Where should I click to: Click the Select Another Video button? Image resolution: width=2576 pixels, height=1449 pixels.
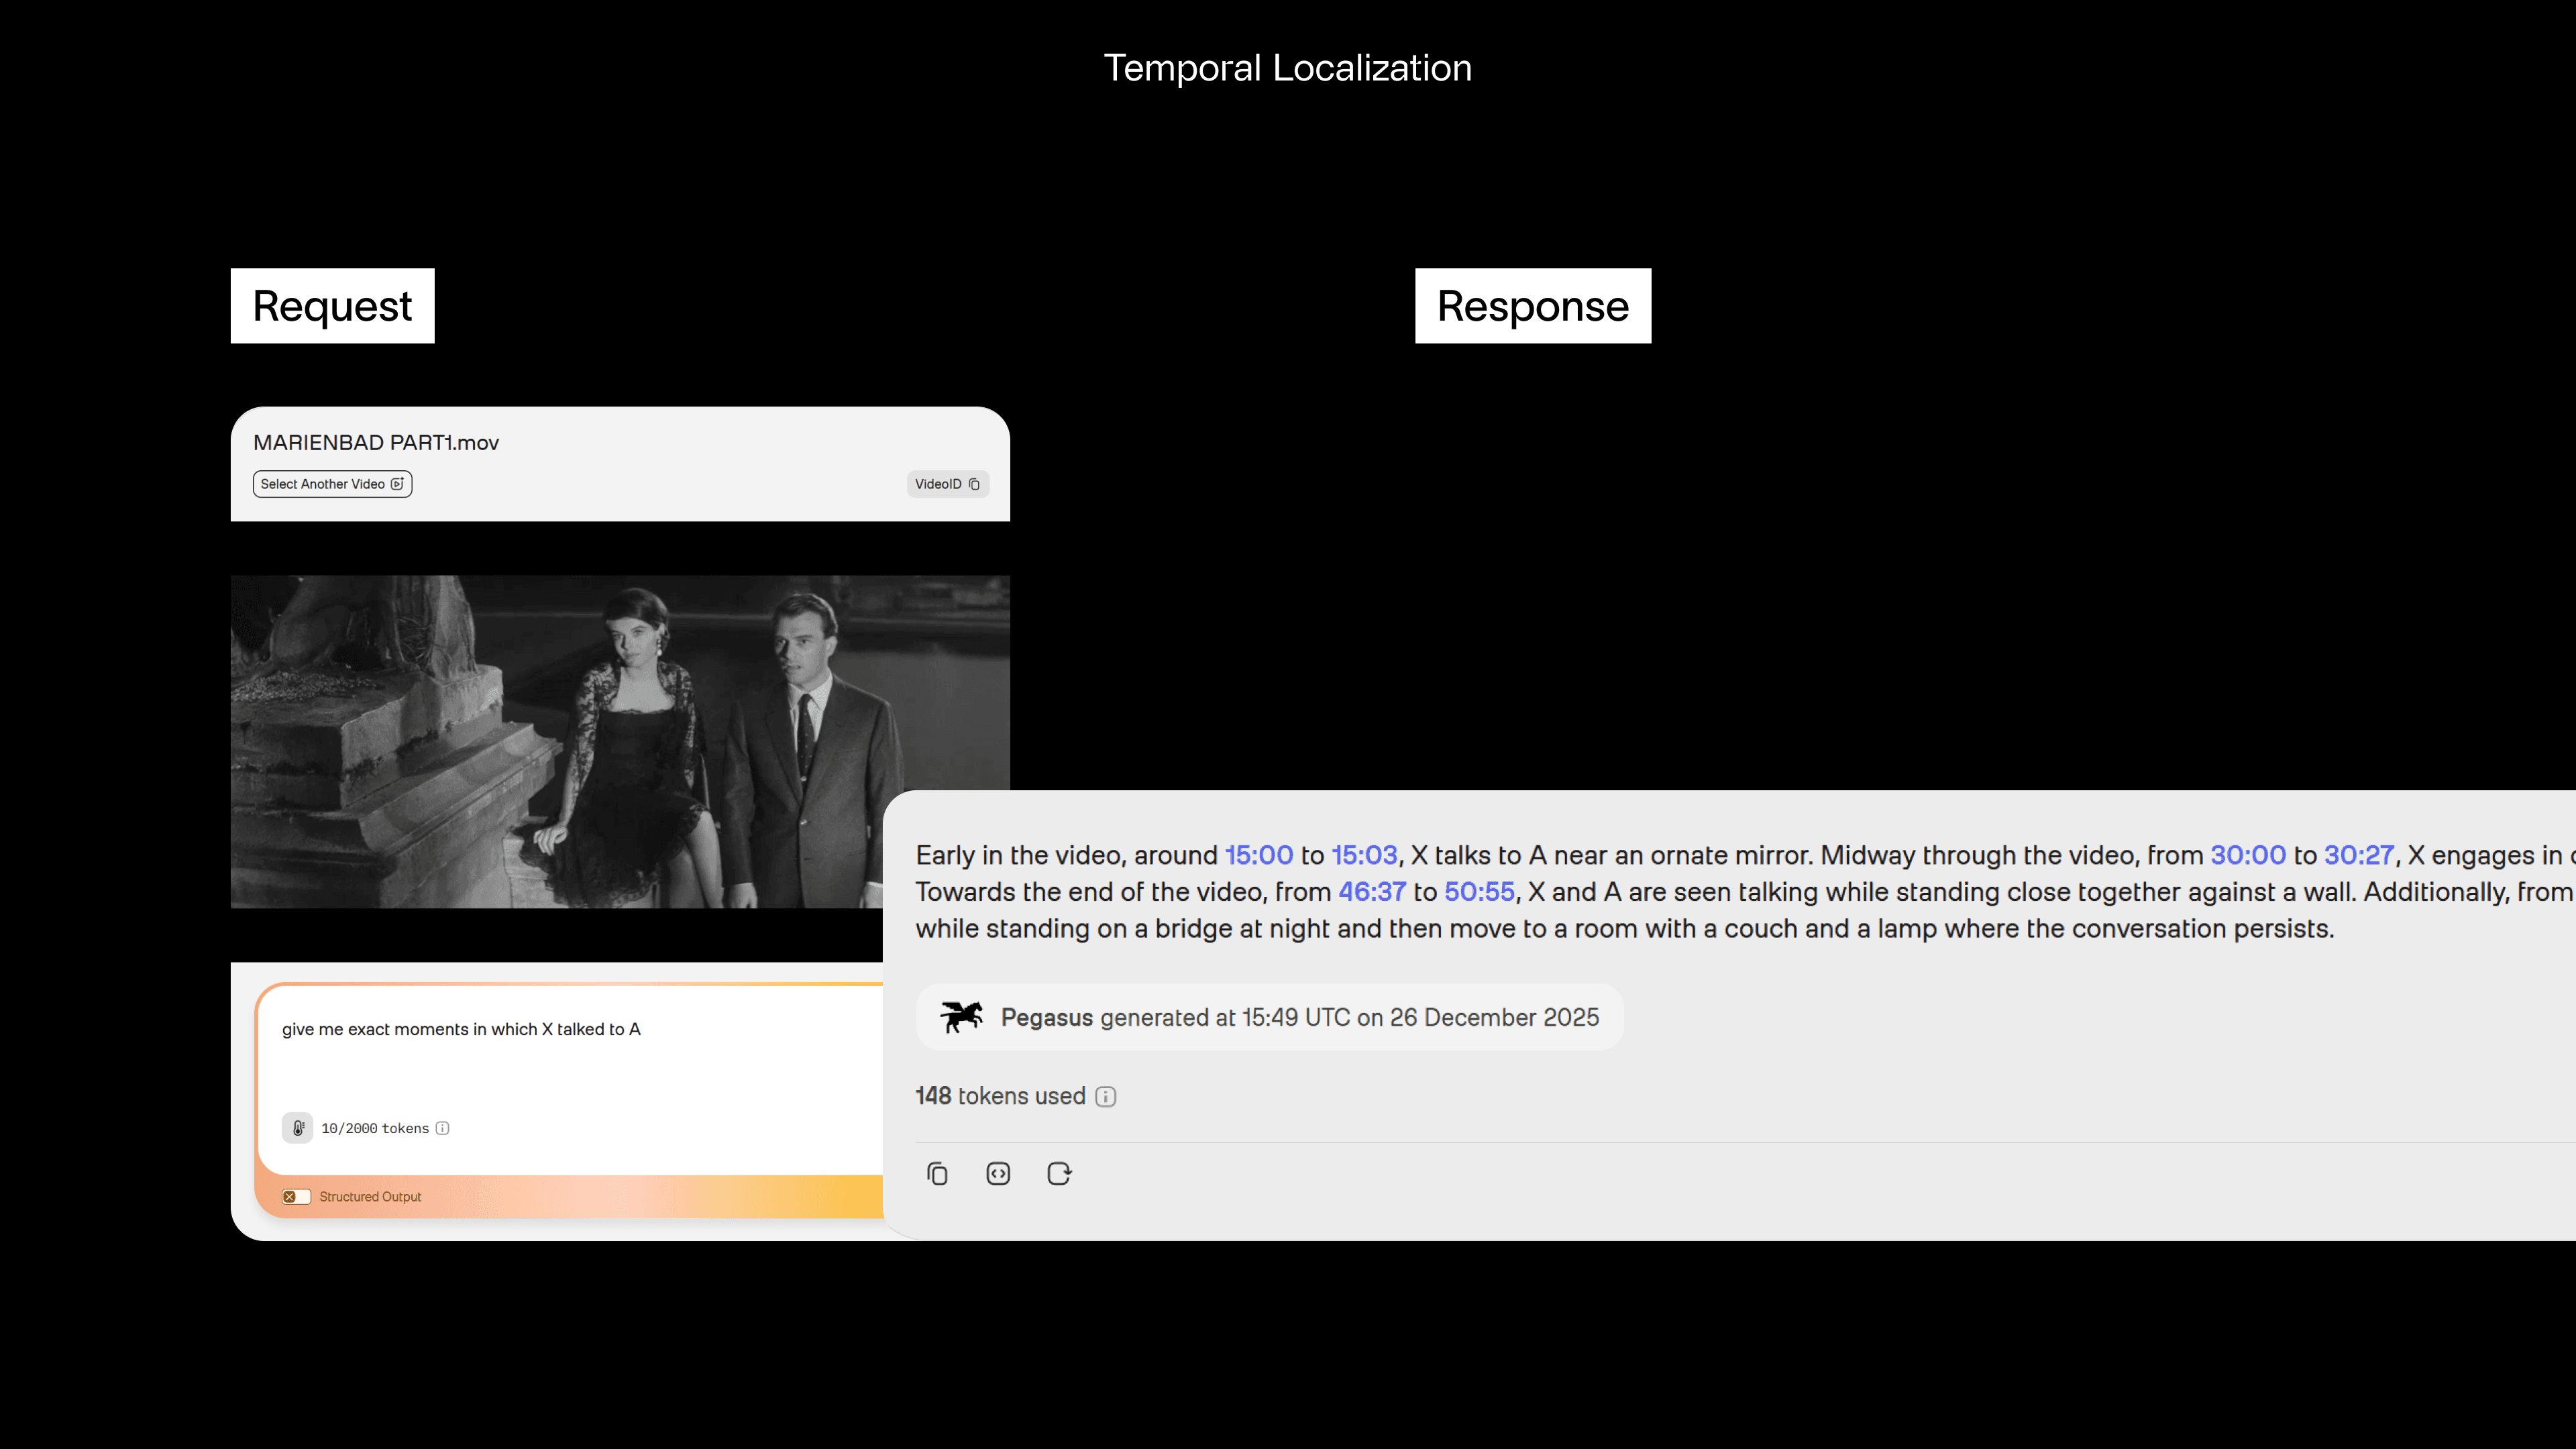pyautogui.click(x=332, y=484)
